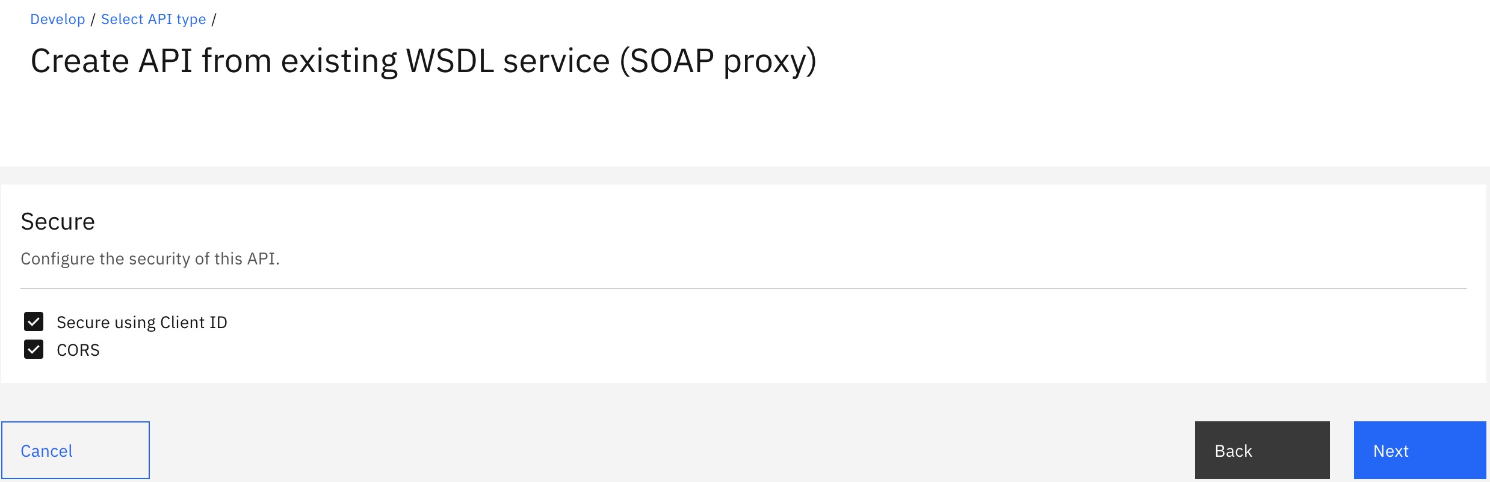Toggle the Secure using Client ID checkbox

[x=34, y=322]
